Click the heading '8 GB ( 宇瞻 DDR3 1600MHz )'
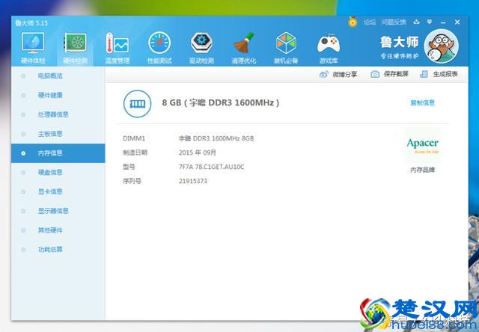 pos(221,103)
